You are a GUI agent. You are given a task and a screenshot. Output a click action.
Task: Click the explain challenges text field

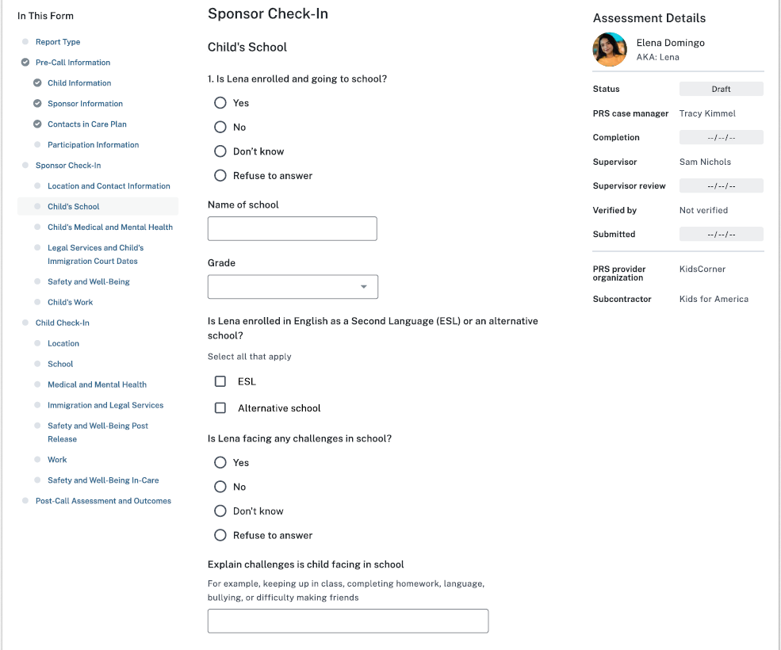coord(347,621)
